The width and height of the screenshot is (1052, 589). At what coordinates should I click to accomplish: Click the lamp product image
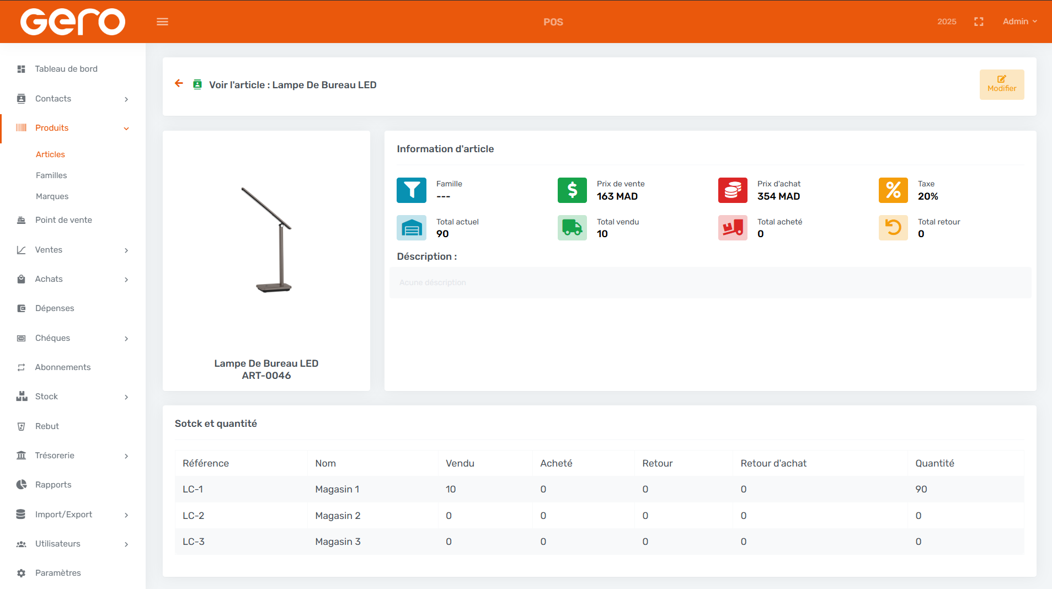tap(267, 240)
